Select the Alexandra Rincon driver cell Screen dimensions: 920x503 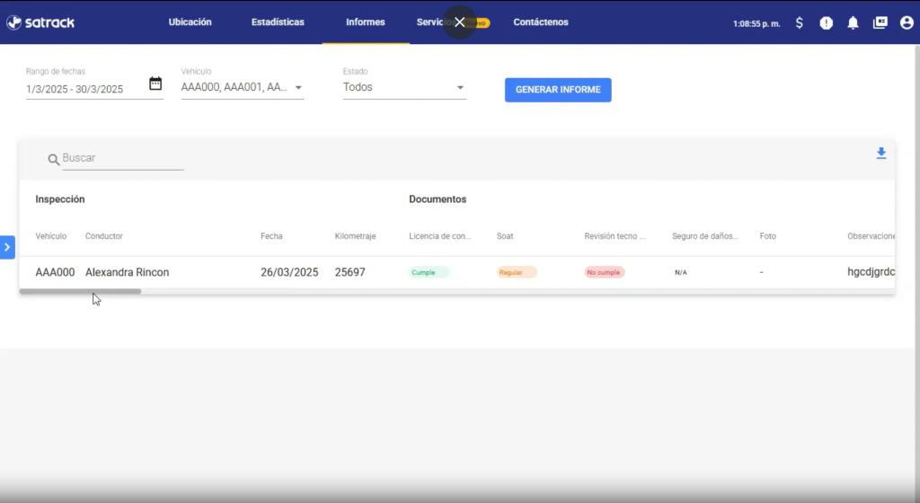127,272
